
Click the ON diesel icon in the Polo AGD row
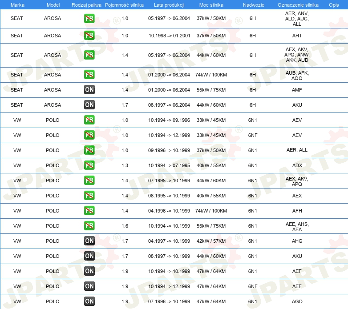pos(89,301)
